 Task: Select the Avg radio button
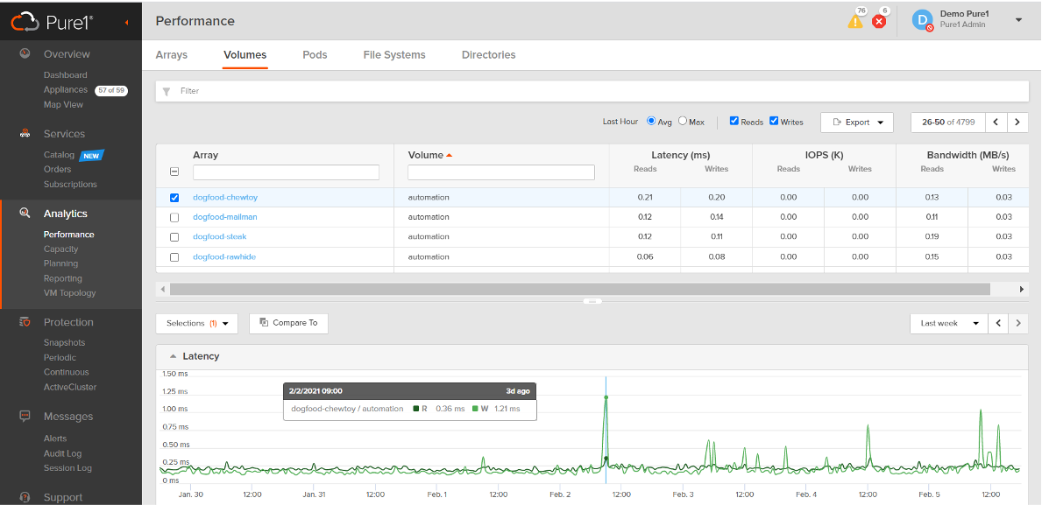pos(651,121)
